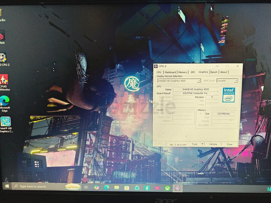Open the CPU tab in CPU-Z
This screenshot has height=203, width=271.
159,72
